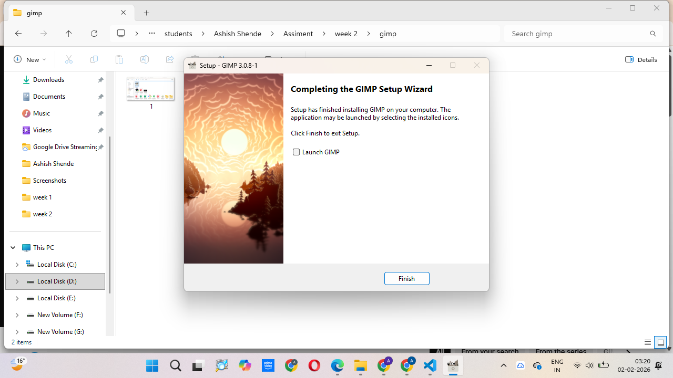Refresh the File Explorer folder view
673x378 pixels.
(94, 34)
